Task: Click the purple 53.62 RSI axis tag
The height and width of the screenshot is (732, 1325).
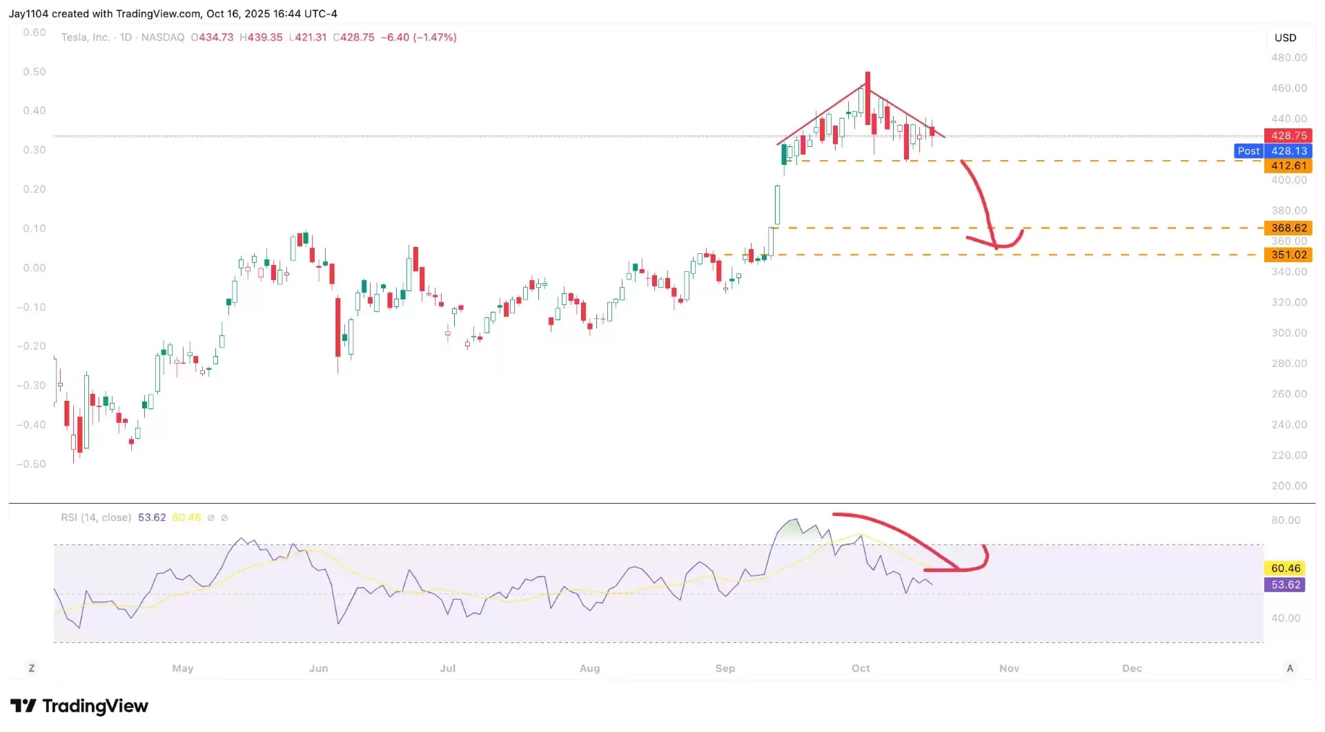Action: (1285, 584)
